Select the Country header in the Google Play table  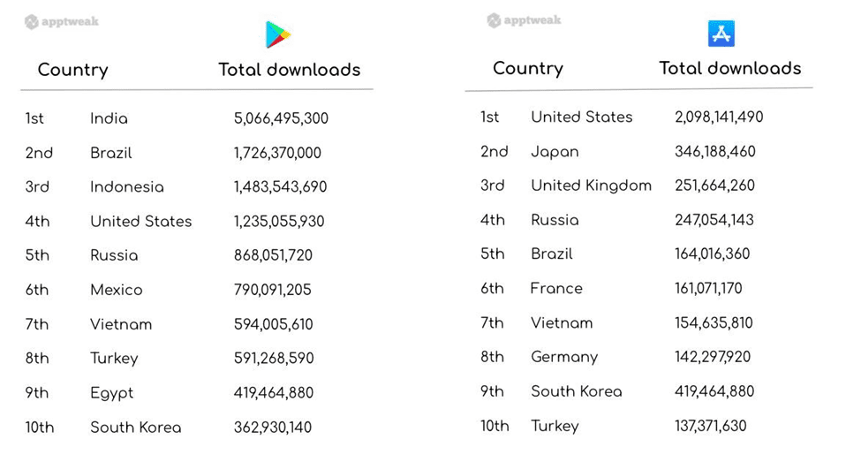(x=72, y=70)
